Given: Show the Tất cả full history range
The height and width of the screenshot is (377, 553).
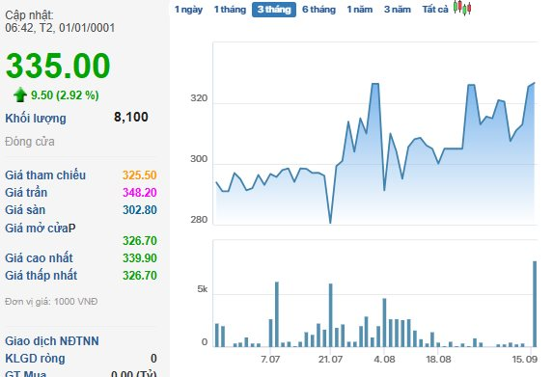Looking at the screenshot, I should point(435,10).
